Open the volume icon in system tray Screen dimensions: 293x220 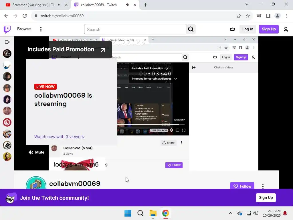pos(256,213)
